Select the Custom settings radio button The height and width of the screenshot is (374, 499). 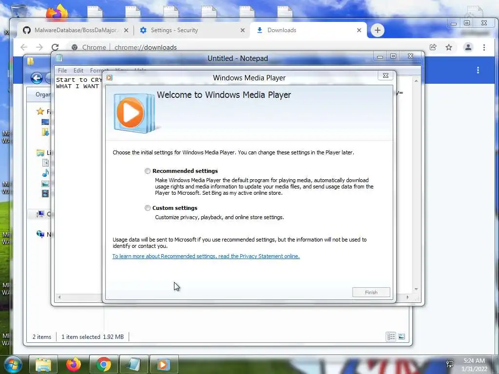(147, 208)
